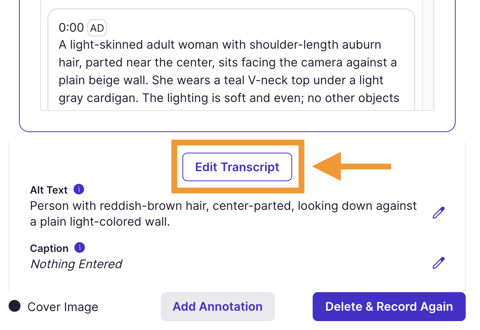This screenshot has height=330, width=480.
Task: Select the info icon next to Alt Text heading
Action: coord(79,189)
